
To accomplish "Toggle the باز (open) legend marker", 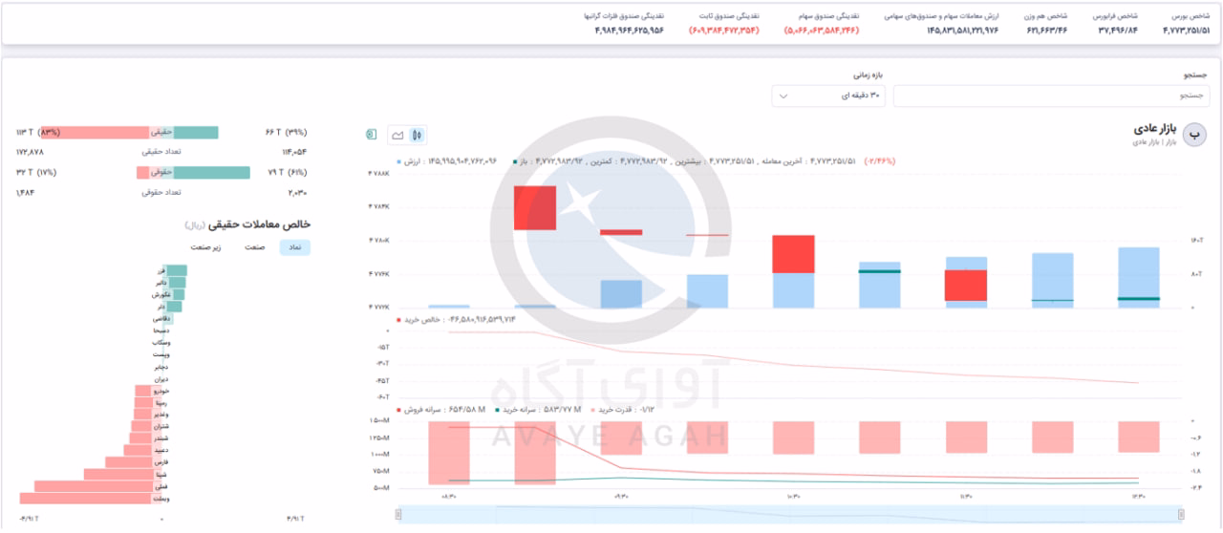I will tap(516, 161).
